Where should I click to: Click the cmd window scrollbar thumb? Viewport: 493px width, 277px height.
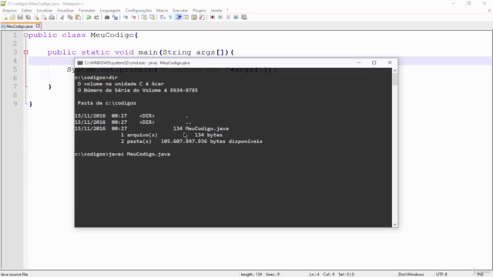click(x=394, y=79)
